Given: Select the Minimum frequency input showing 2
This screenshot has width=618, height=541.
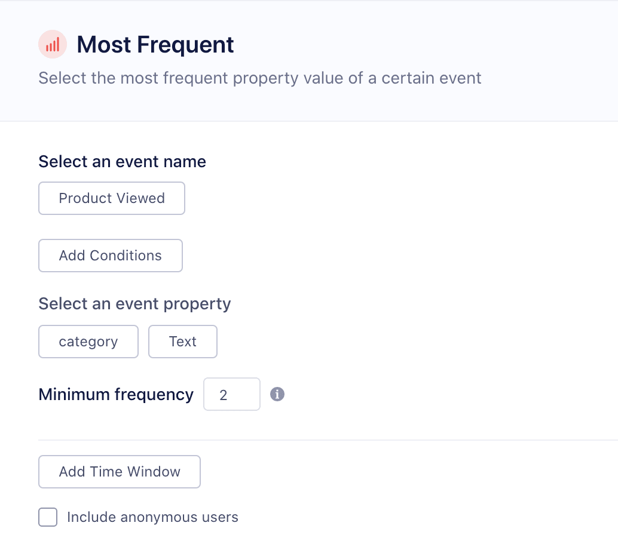Looking at the screenshot, I should [x=232, y=394].
